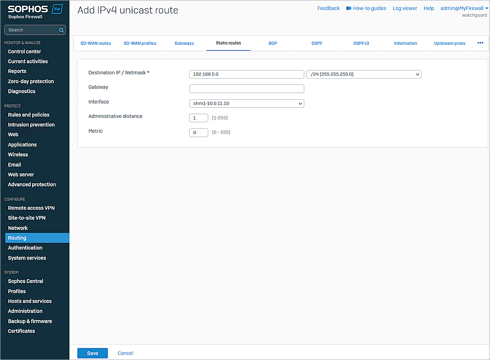Open the Log viewer

[x=405, y=8]
